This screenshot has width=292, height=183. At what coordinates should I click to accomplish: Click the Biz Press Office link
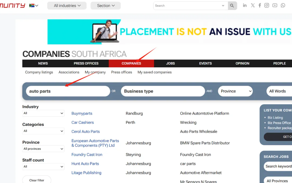279,123
